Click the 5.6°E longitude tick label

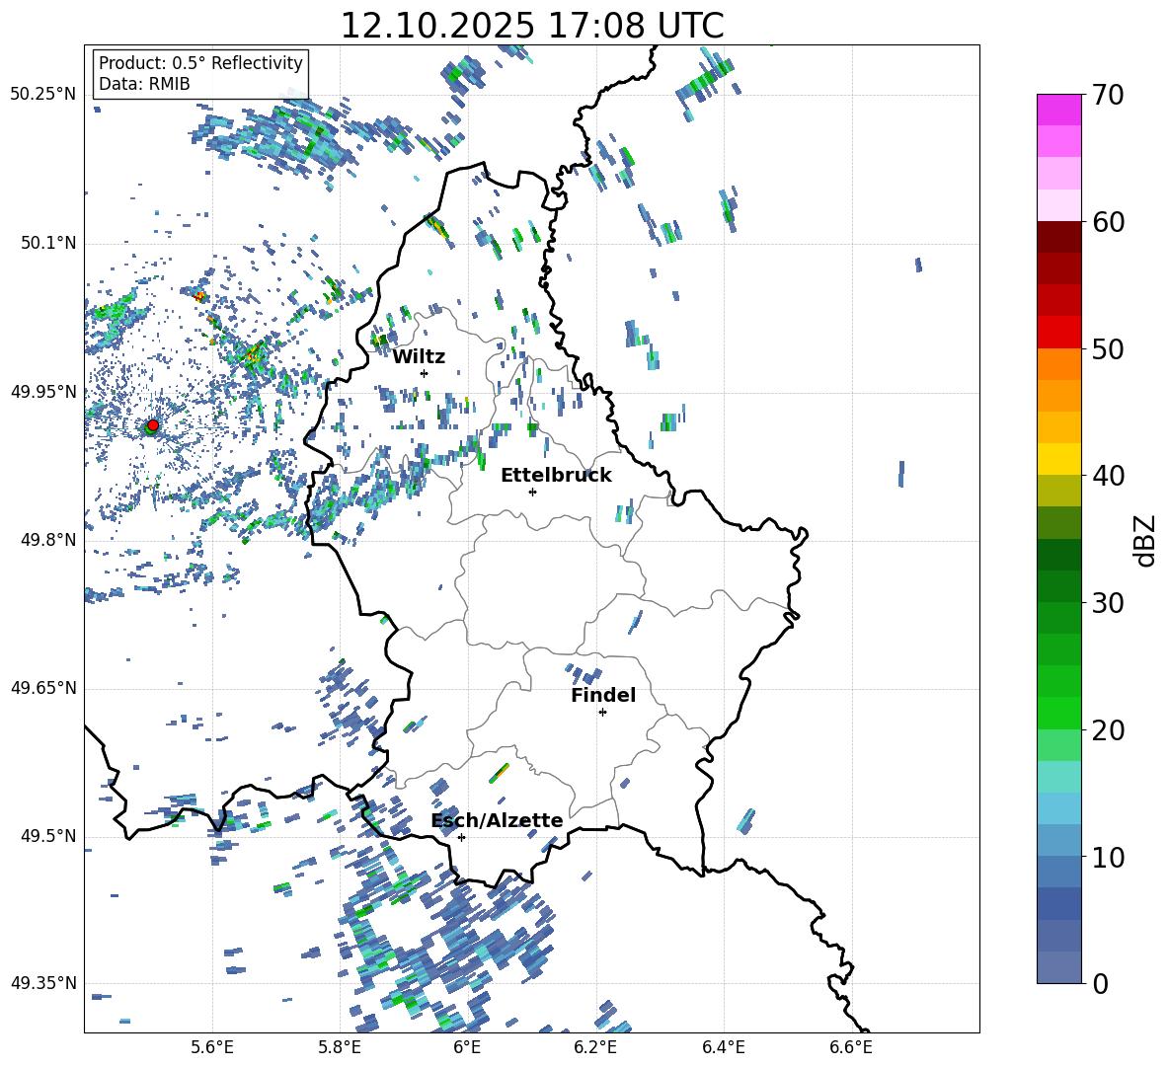click(212, 1047)
